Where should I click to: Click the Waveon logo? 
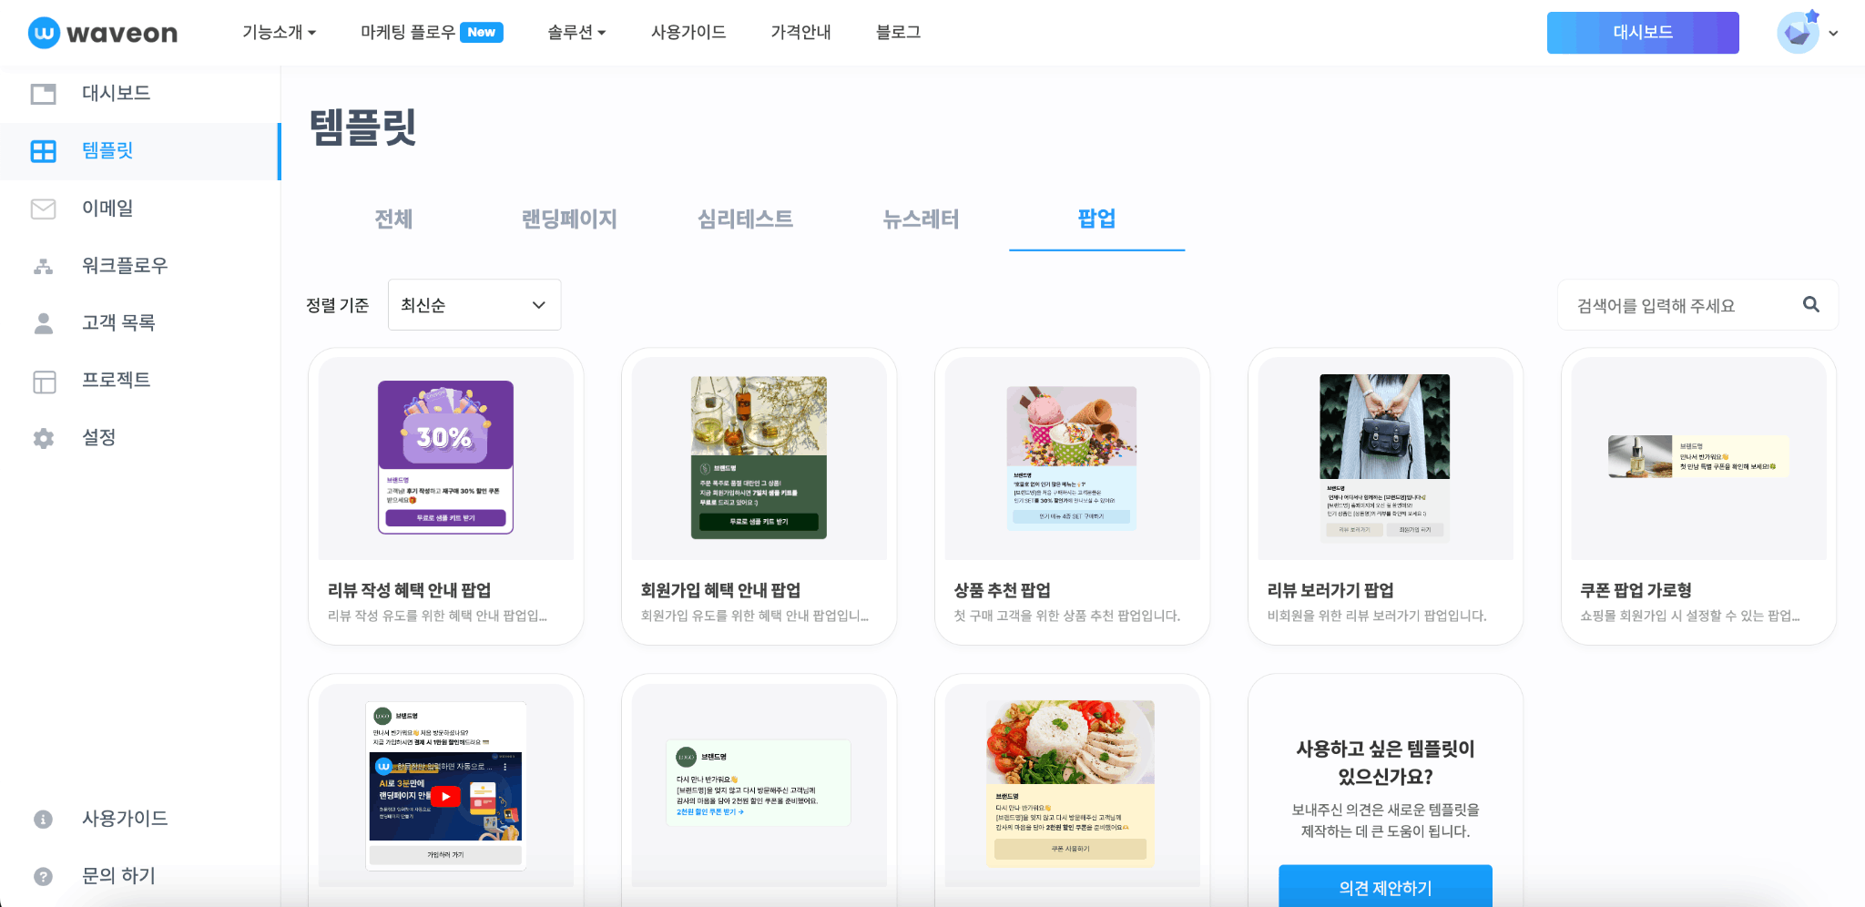[102, 32]
